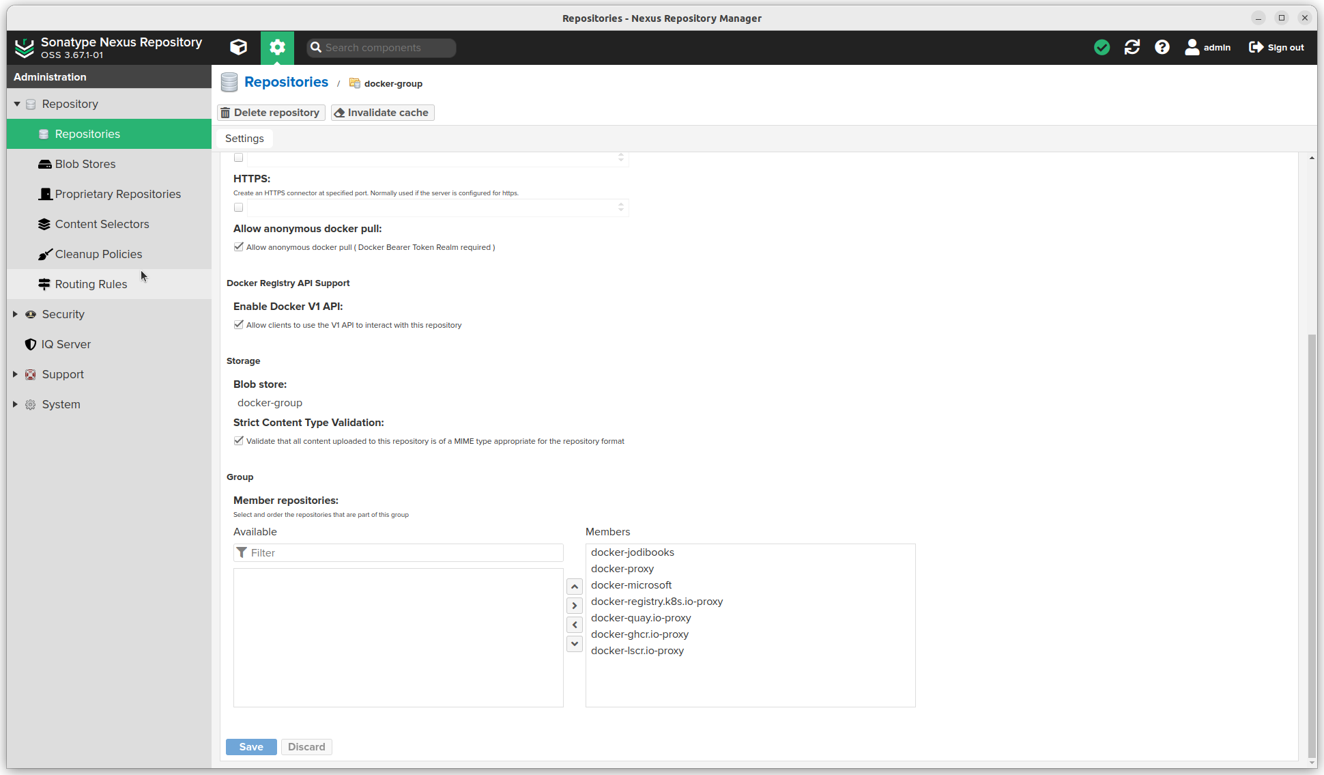Uncheck Strict Content Type Validation

(x=238, y=441)
